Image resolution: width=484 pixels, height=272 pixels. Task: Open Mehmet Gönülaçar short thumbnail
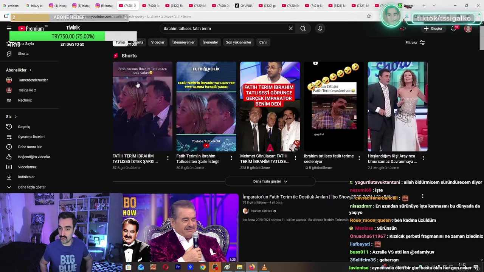pyautogui.click(x=270, y=107)
